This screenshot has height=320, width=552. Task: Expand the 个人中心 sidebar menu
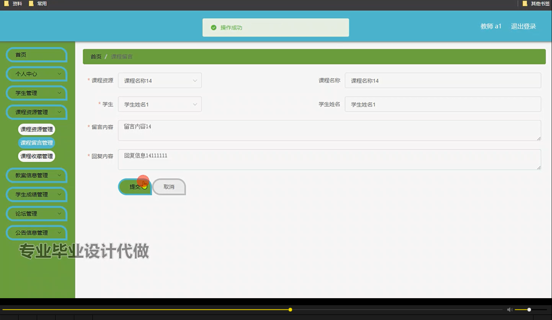(x=36, y=74)
